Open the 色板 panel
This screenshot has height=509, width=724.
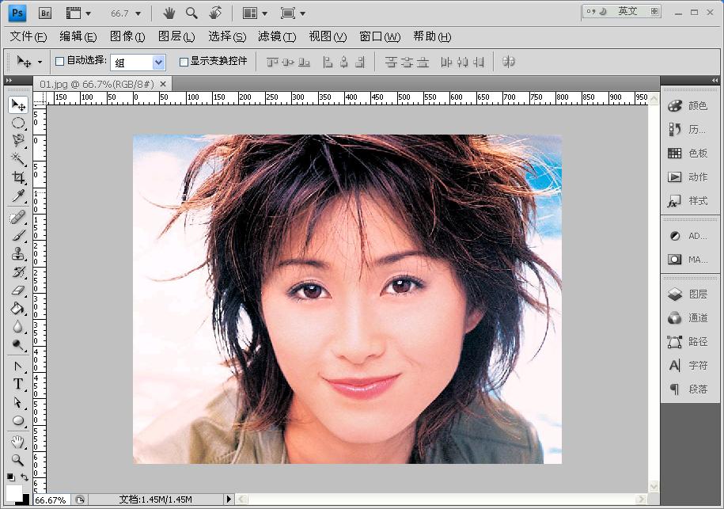(688, 153)
